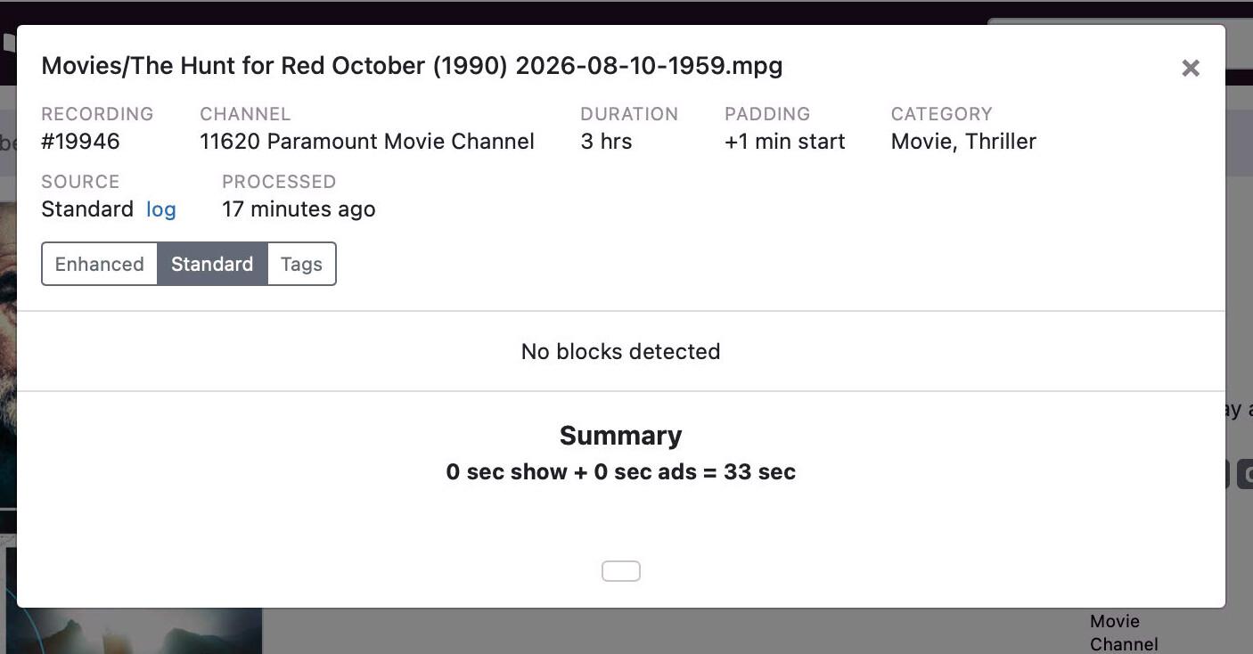The image size is (1253, 654).
Task: Click the movie poster thumbnail behind dialog
Action: (8, 355)
